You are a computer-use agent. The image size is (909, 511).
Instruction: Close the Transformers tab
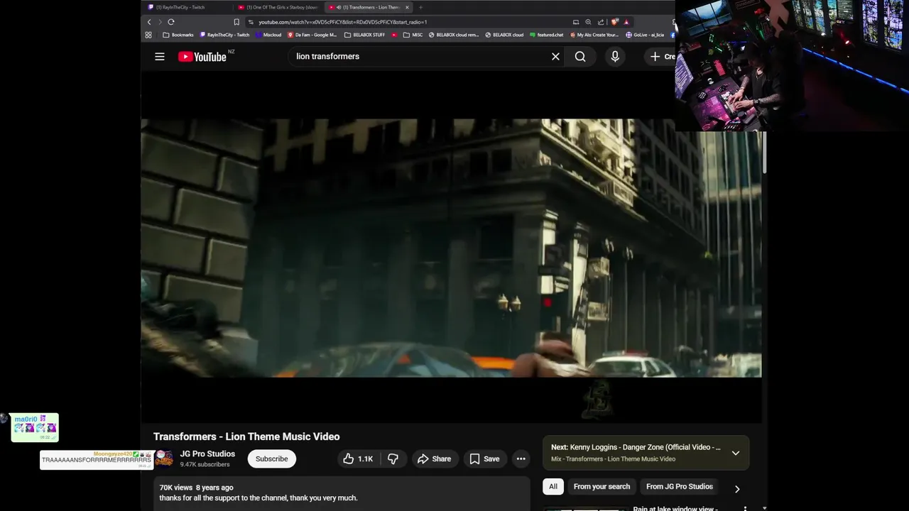click(x=407, y=7)
